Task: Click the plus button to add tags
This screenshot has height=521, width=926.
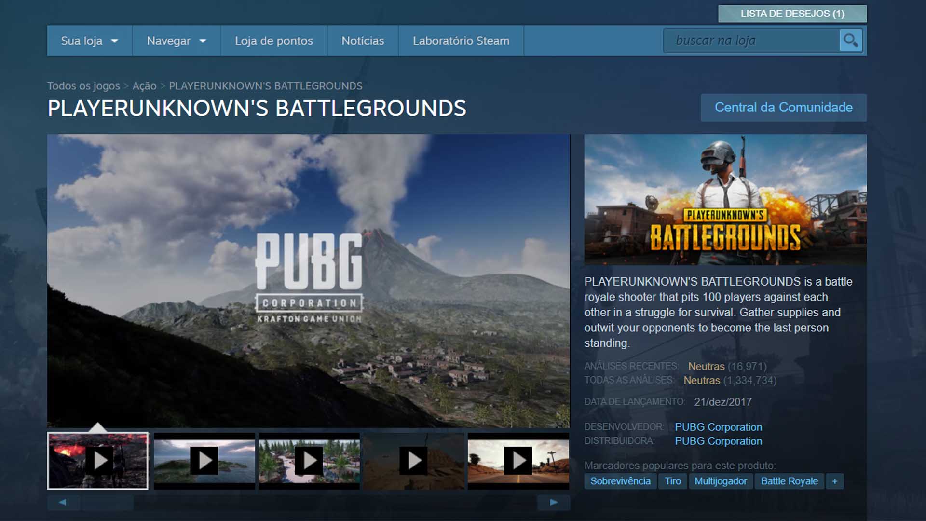Action: click(x=834, y=481)
